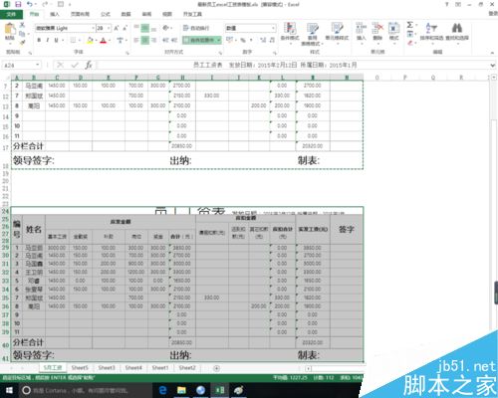498x398 pixels.
Task: Toggle align right
Action: point(153,40)
